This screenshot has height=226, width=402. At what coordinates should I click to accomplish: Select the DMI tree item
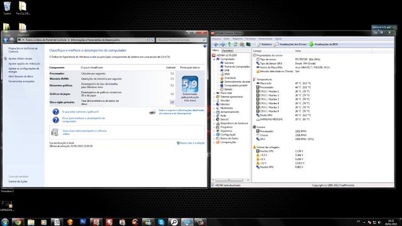click(x=227, y=70)
